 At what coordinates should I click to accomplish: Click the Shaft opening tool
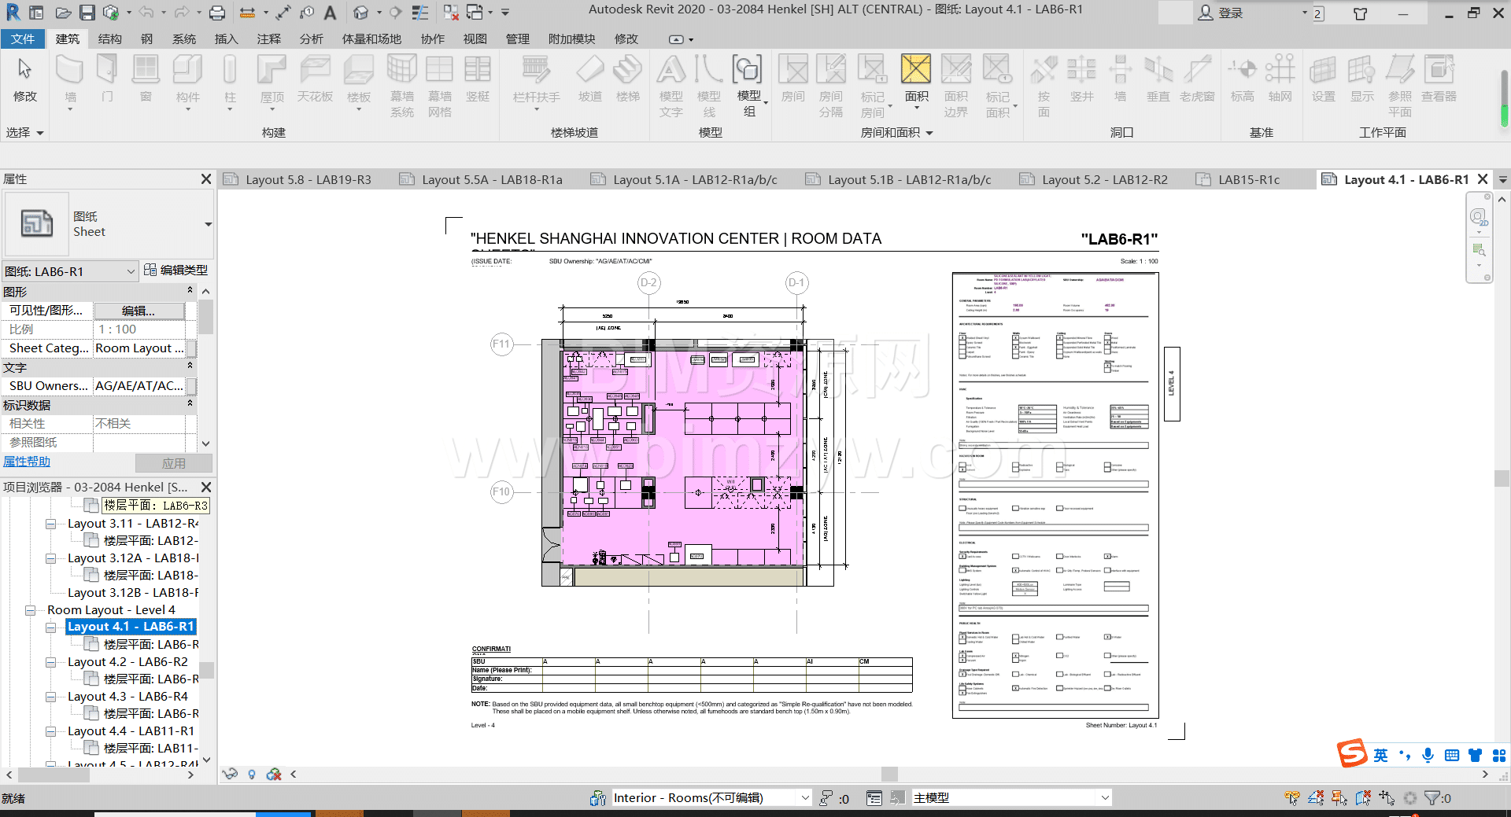tap(1082, 80)
